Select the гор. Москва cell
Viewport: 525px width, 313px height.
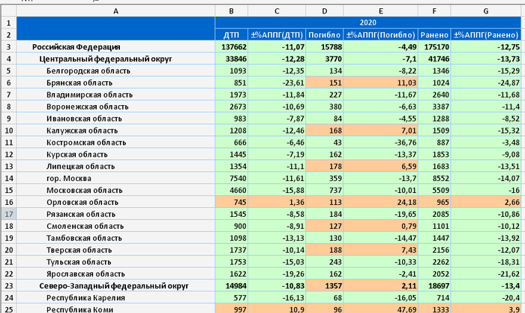pos(115,179)
